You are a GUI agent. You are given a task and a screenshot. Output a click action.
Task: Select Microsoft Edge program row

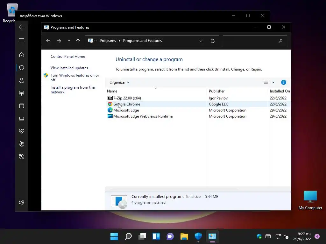tap(197, 110)
